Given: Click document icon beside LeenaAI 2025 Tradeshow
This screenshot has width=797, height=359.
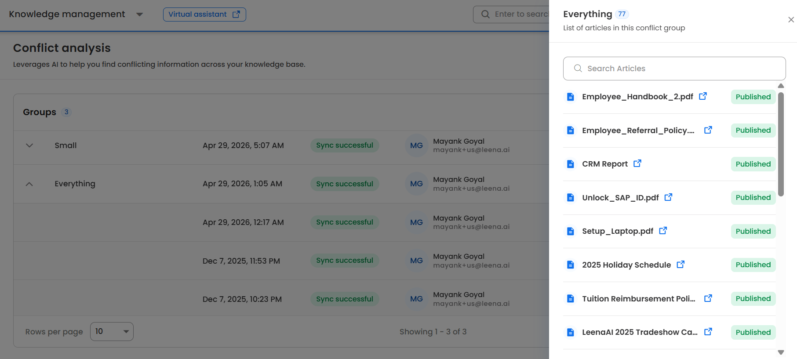Looking at the screenshot, I should (571, 332).
